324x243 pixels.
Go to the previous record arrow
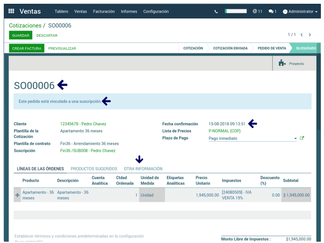point(302,35)
